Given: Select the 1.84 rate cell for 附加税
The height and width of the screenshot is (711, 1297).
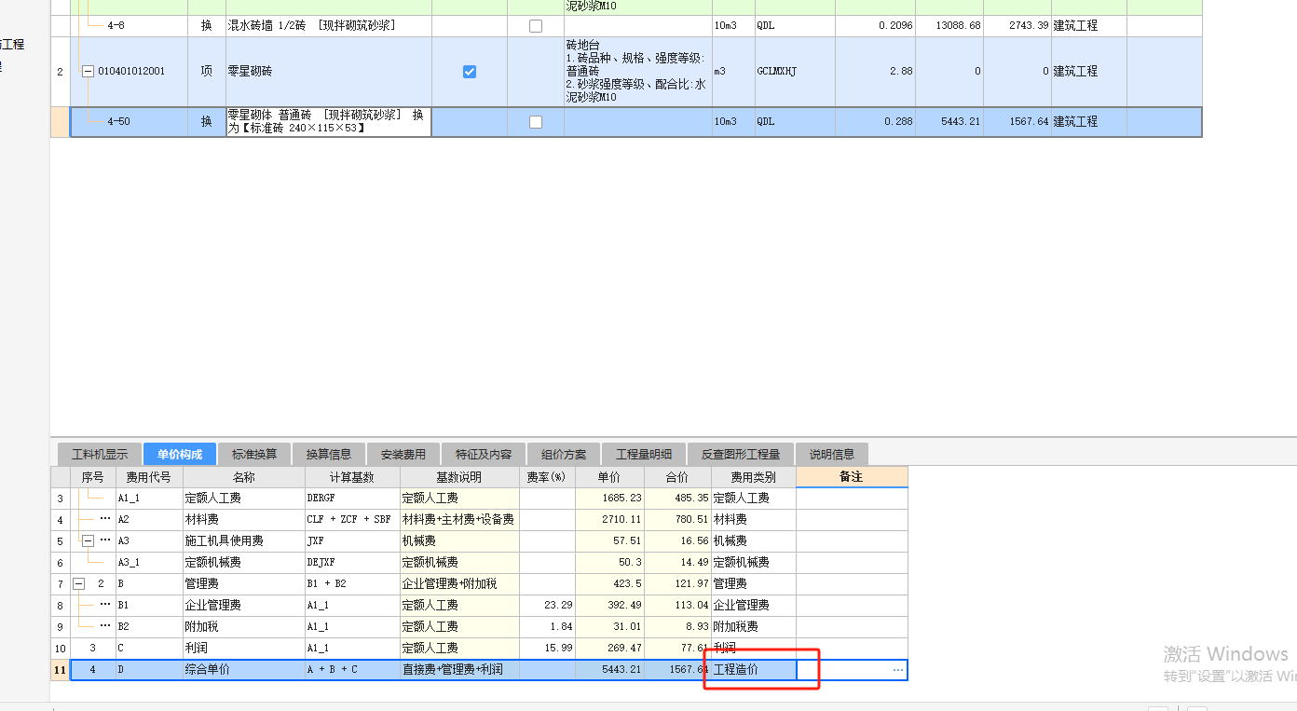Looking at the screenshot, I should coord(547,627).
